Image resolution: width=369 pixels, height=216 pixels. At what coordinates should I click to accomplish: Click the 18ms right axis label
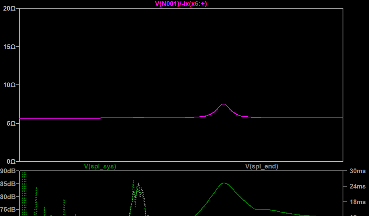click(x=358, y=202)
